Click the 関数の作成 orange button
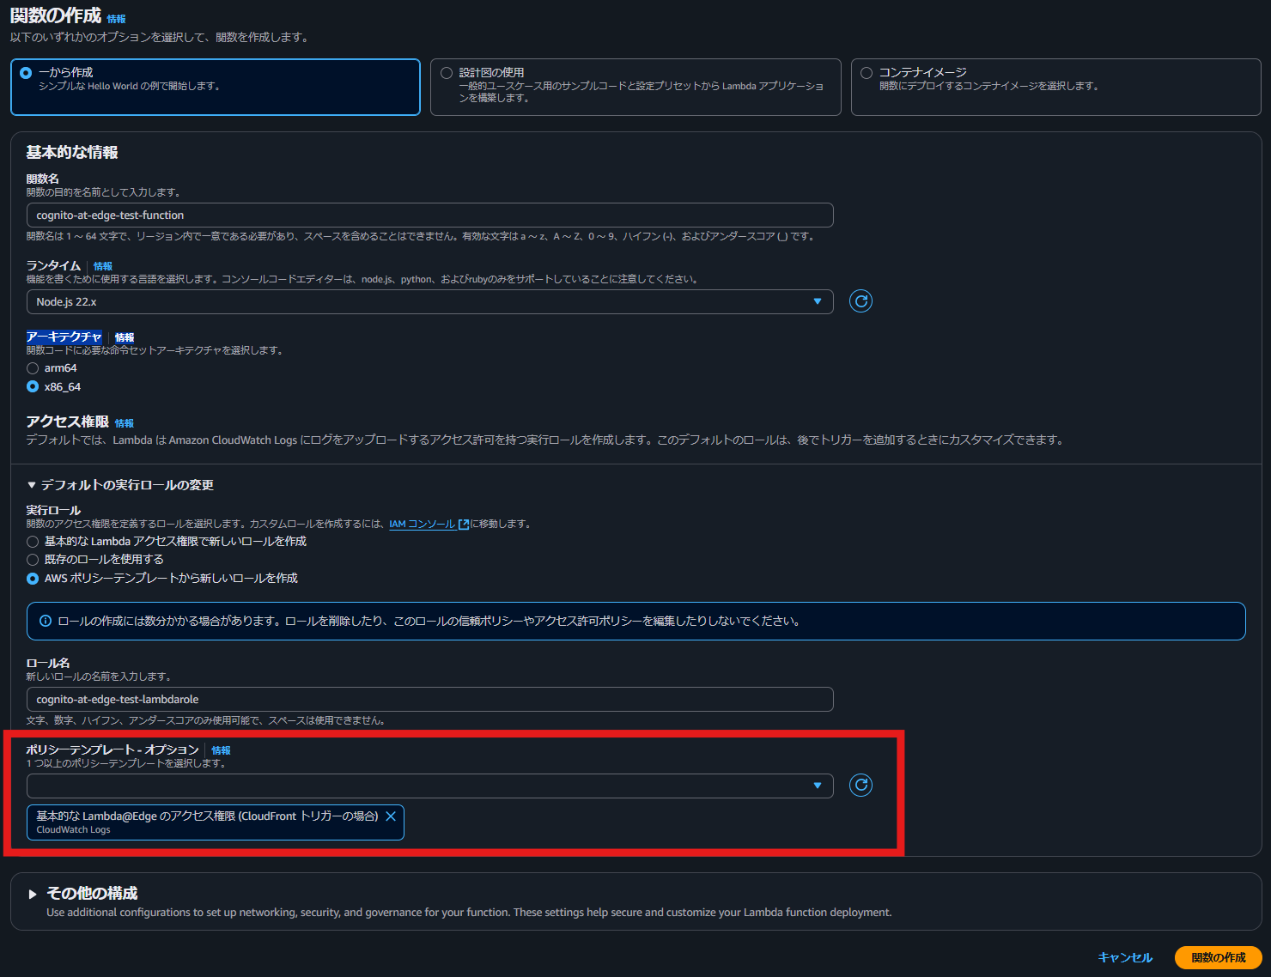 [1218, 957]
